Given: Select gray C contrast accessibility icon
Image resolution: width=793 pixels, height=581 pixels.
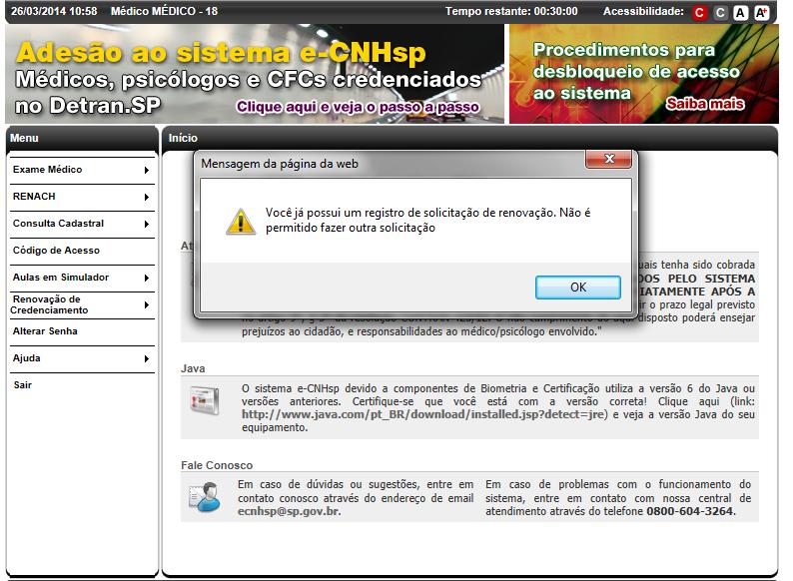Looking at the screenshot, I should [x=720, y=13].
